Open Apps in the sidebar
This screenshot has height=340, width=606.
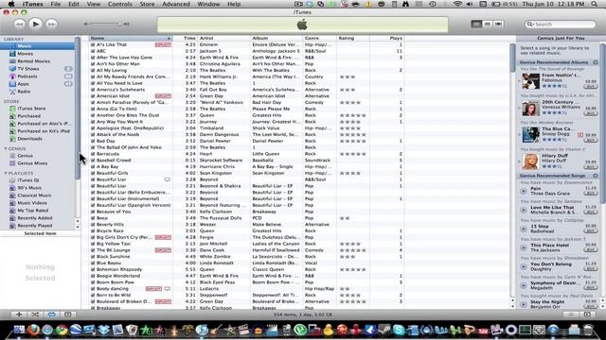coord(23,84)
